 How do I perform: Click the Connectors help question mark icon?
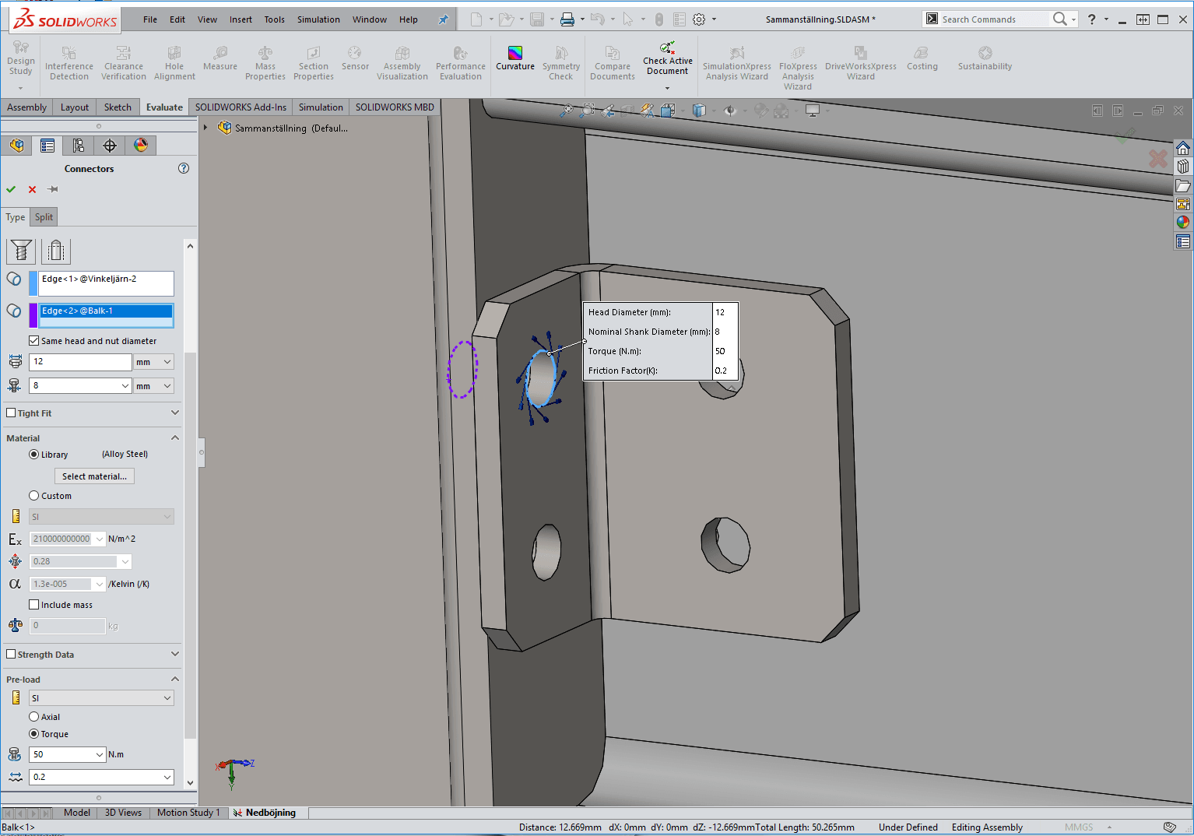(x=184, y=168)
